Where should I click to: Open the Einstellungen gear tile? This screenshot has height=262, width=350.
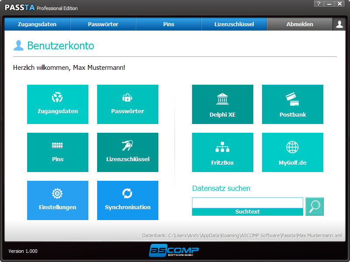click(58, 200)
